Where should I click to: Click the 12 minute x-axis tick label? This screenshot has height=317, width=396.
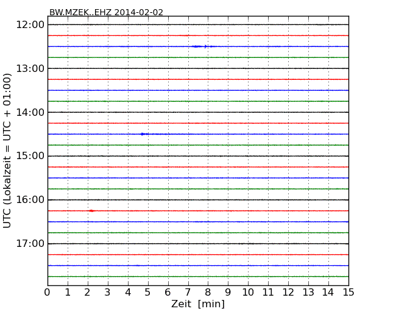tap(288, 292)
